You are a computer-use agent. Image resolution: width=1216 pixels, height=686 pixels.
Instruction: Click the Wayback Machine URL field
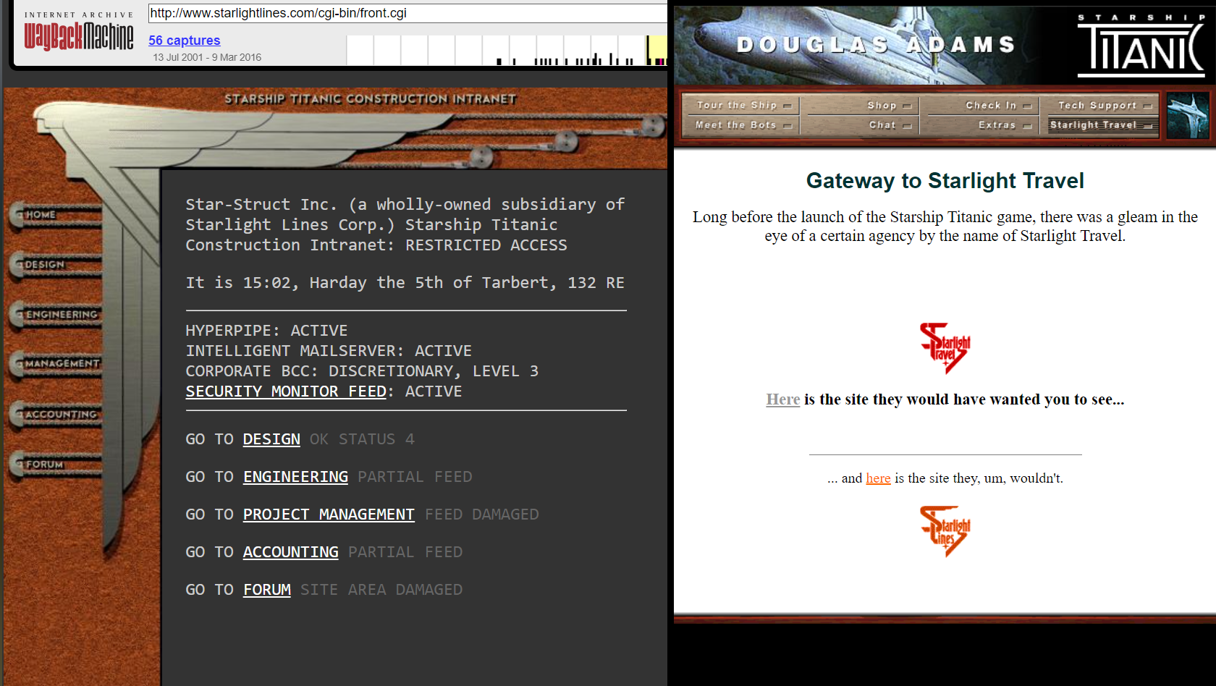pyautogui.click(x=408, y=13)
